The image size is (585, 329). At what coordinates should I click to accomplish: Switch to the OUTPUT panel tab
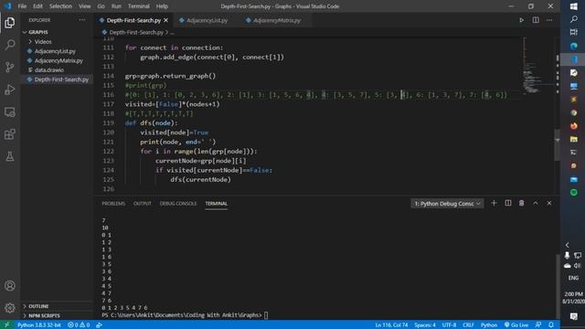(143, 204)
